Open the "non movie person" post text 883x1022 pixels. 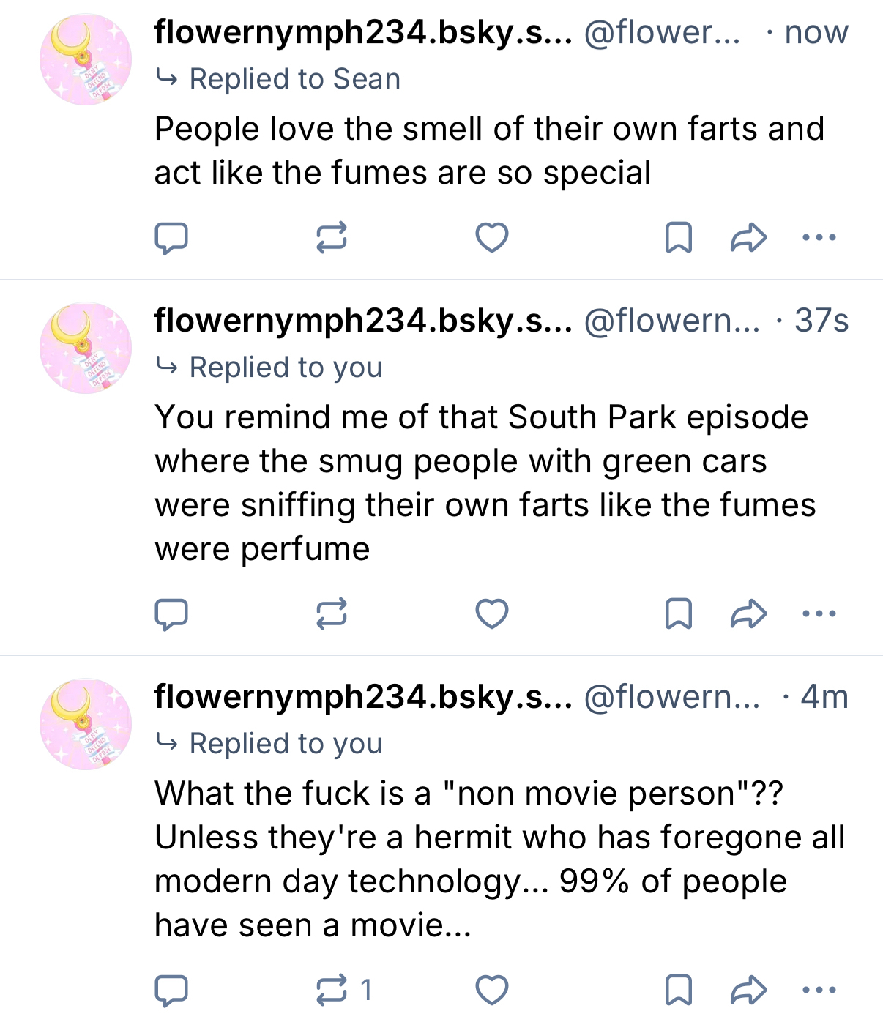click(498, 859)
